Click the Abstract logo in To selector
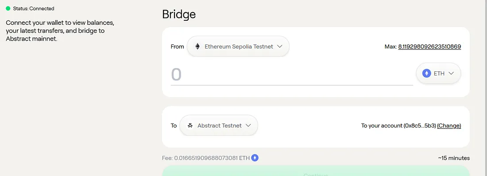This screenshot has height=176, width=487. coord(190,125)
